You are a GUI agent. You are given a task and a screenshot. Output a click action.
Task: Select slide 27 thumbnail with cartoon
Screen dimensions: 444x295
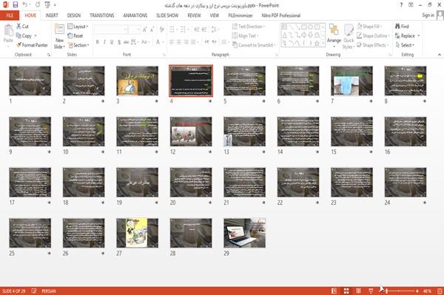pos(138,233)
